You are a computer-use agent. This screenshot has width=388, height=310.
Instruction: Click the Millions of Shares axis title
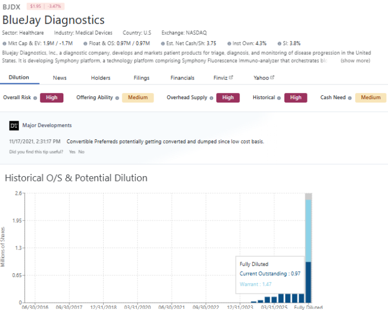click(x=3, y=247)
